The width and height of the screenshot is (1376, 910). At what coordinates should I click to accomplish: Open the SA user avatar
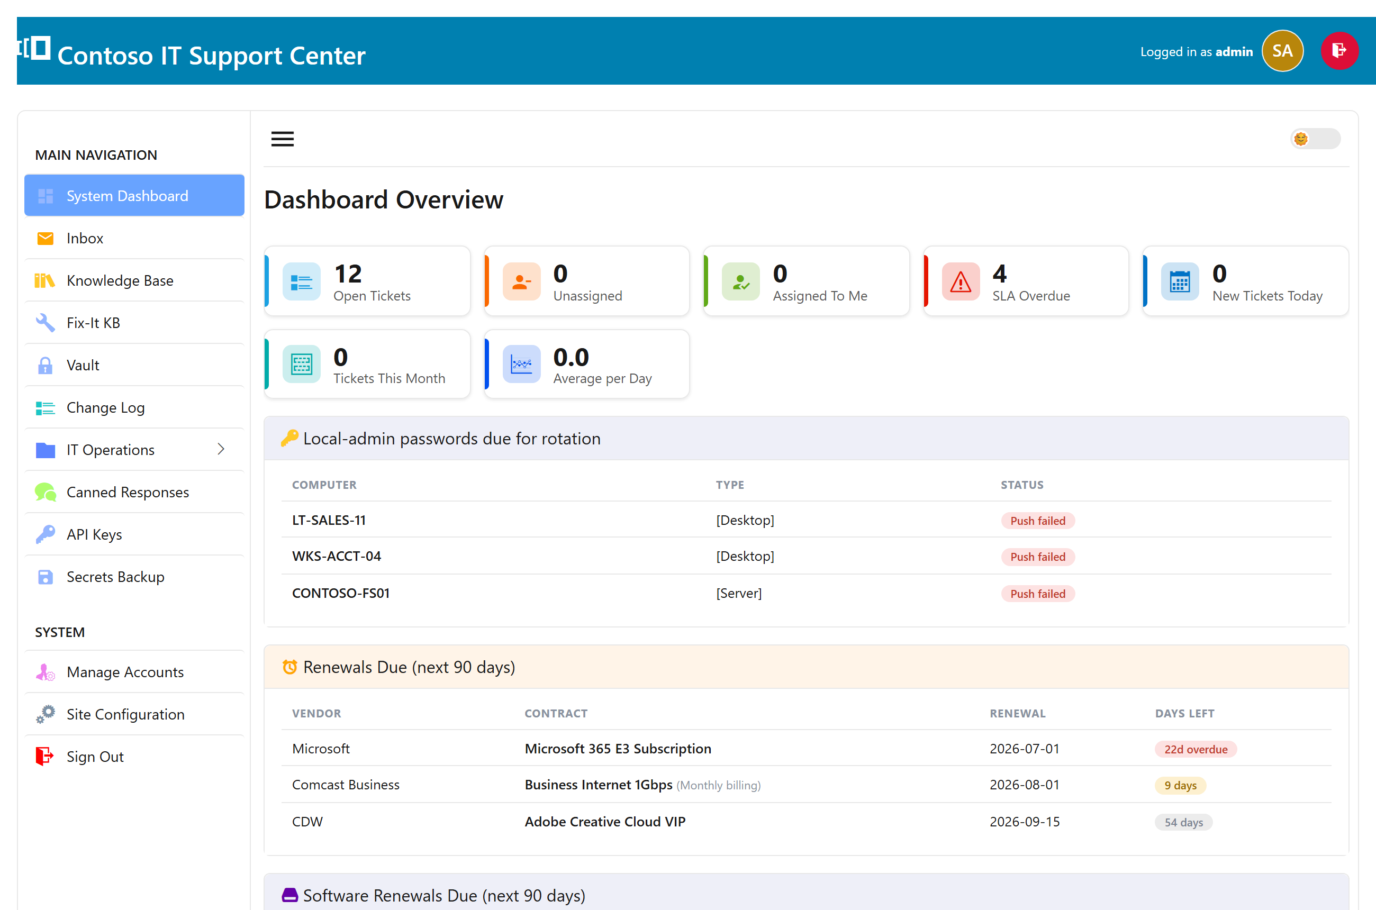1282,51
